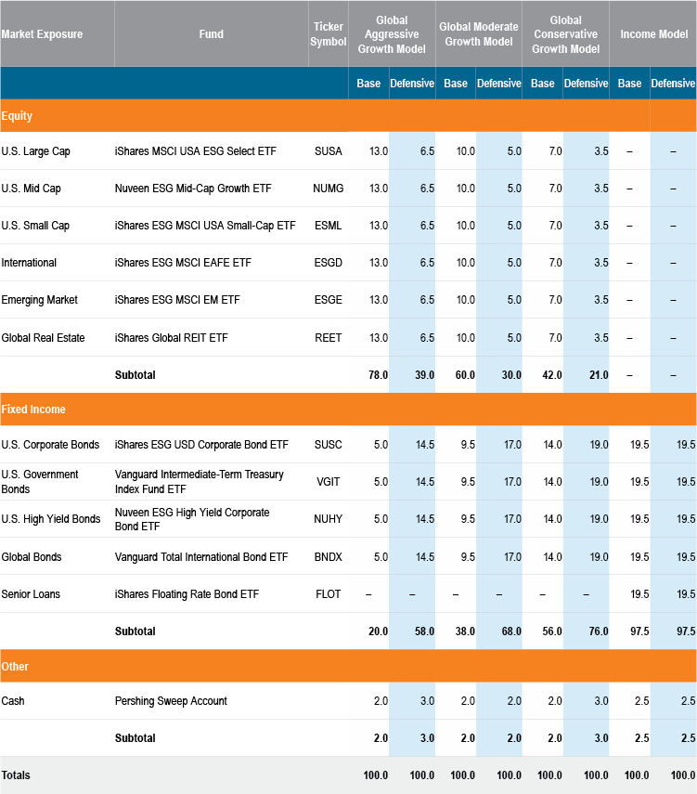
Task: Select the ESML ticker symbol
Action: [328, 226]
